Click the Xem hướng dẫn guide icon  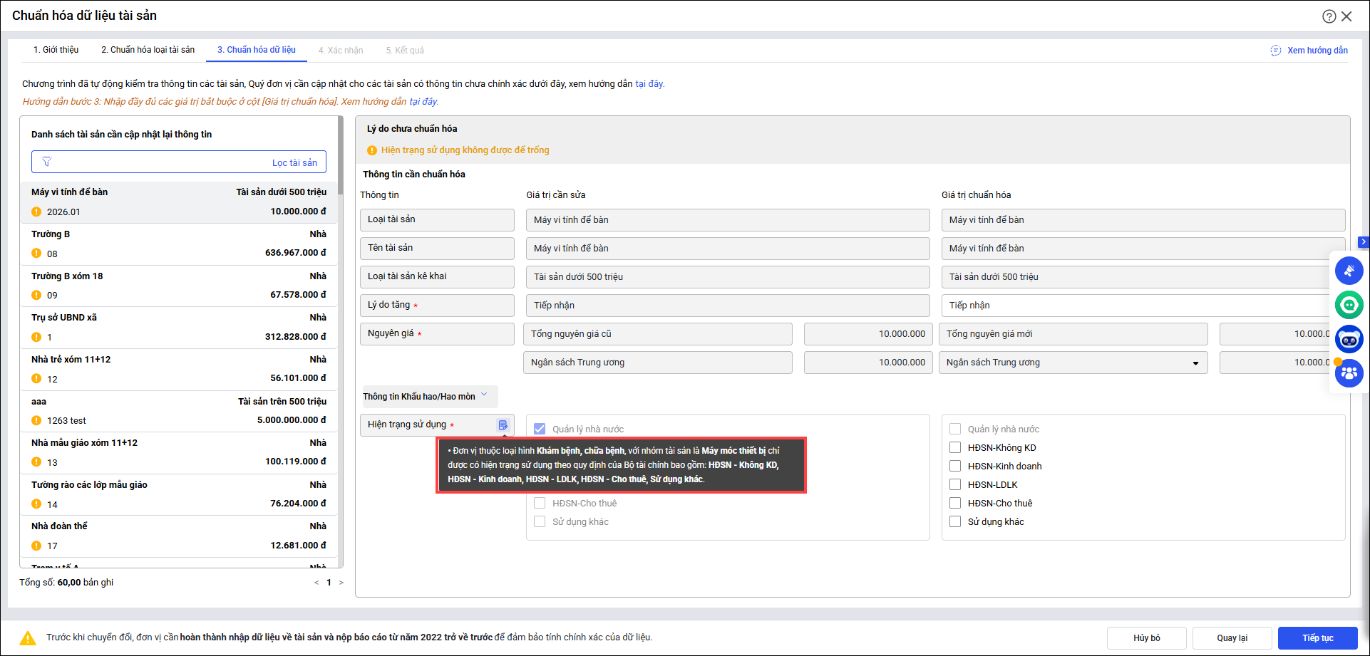click(x=1275, y=51)
